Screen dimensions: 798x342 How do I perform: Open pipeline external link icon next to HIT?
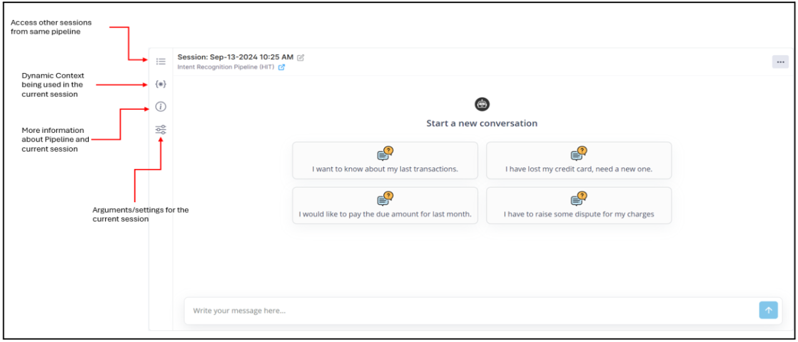(x=281, y=67)
